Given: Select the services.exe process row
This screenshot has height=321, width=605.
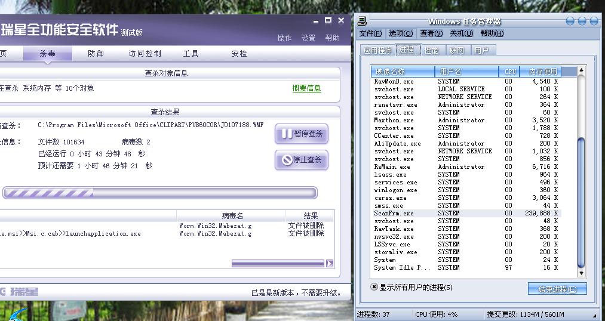Looking at the screenshot, I should pos(466,182).
